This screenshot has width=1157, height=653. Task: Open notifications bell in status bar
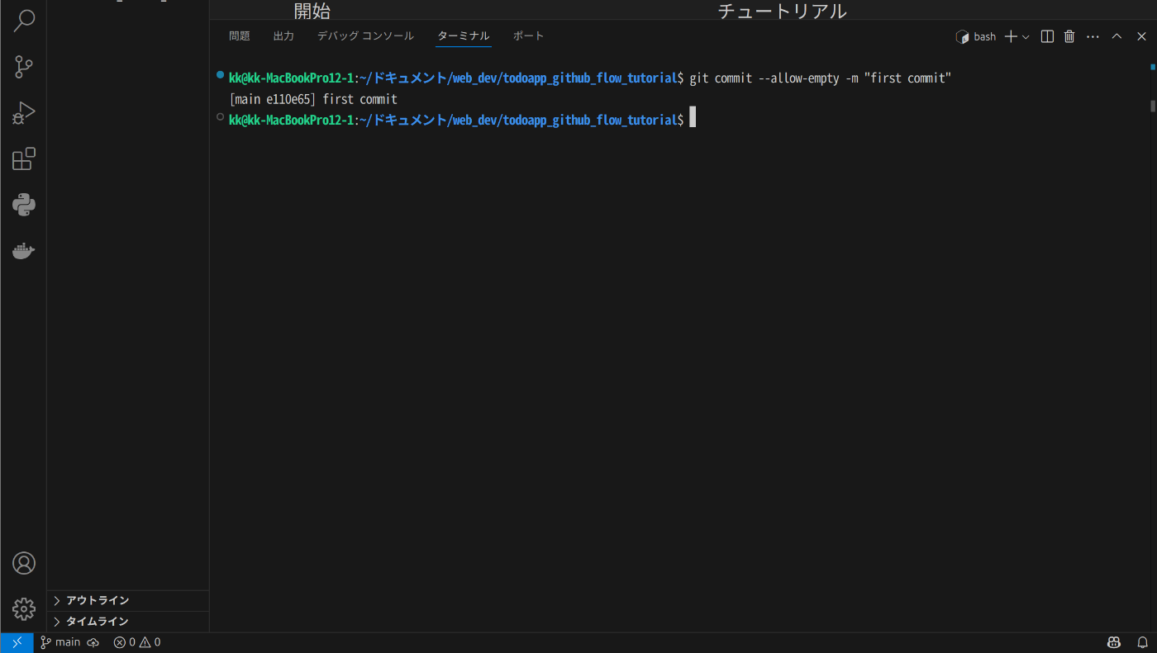point(1142,642)
